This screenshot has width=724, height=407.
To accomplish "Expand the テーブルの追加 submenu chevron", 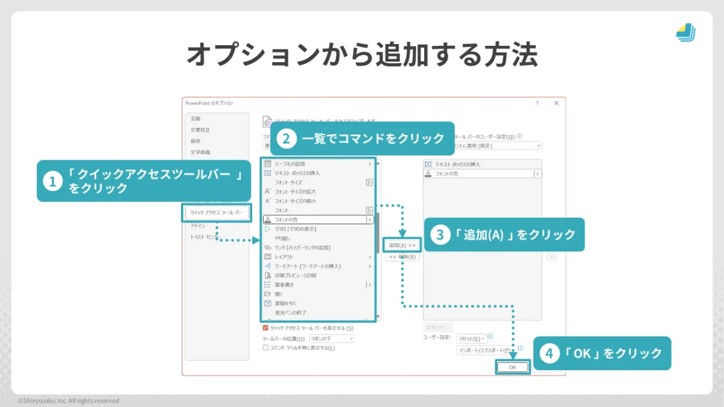I will click(370, 164).
